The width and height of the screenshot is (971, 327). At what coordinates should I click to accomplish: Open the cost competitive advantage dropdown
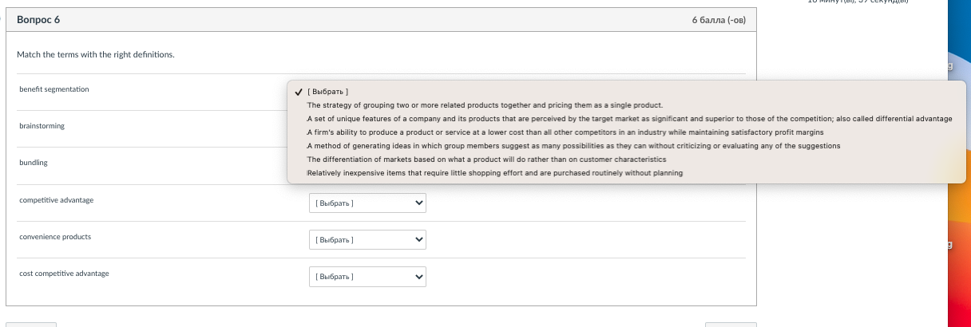tap(367, 277)
